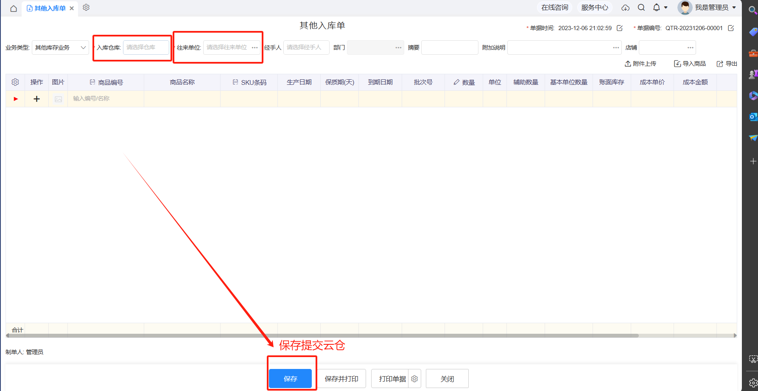Click the 商品名称 column header
Image resolution: width=758 pixels, height=391 pixels.
click(182, 82)
